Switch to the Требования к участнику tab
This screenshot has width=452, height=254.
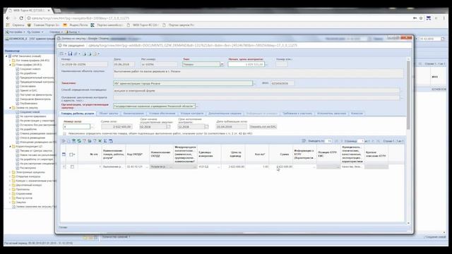click(x=297, y=114)
